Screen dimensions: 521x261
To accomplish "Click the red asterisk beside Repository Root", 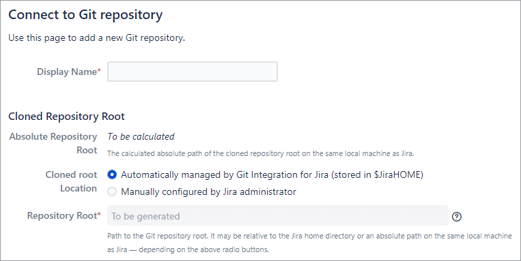I will [99, 215].
